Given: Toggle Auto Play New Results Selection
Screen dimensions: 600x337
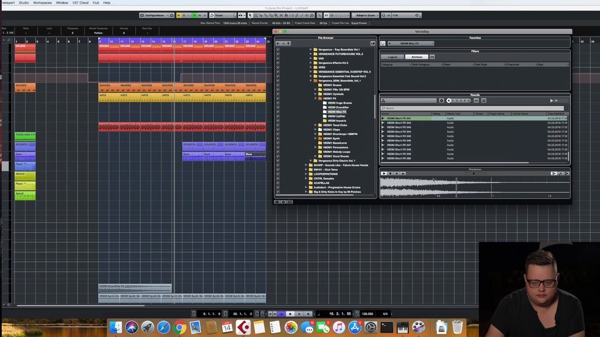Looking at the screenshot, I should 554,173.
